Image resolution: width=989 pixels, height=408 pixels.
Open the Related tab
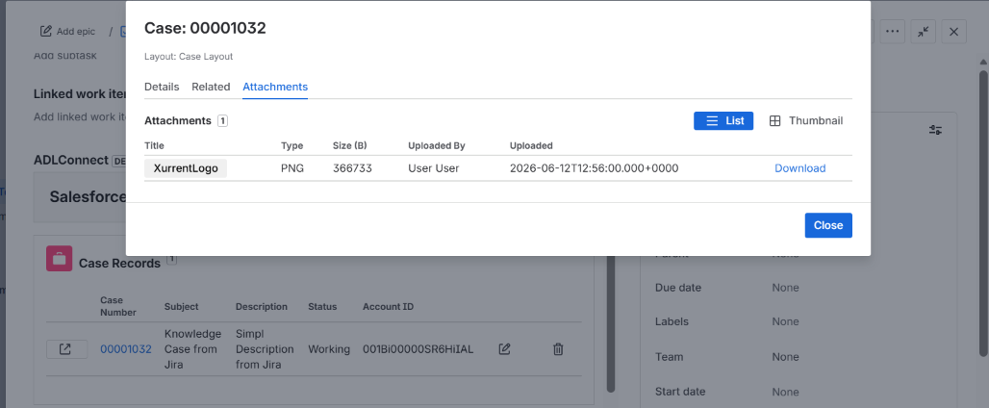[211, 87]
